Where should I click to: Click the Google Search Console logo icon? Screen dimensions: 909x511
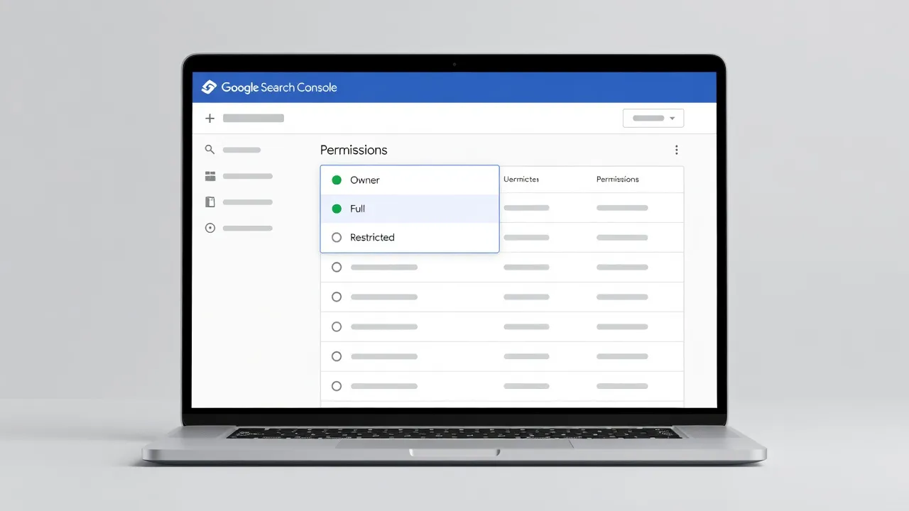tap(209, 87)
